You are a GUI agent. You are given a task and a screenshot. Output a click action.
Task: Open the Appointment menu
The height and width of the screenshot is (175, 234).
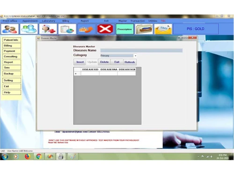click(30, 21)
